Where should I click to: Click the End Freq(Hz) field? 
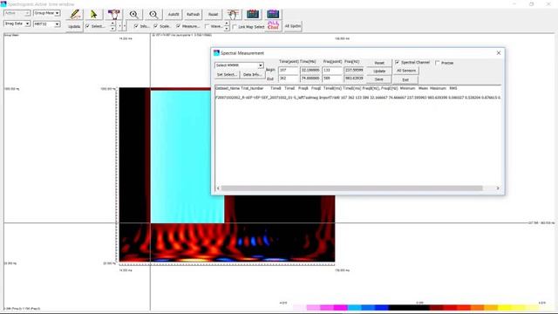tap(354, 78)
